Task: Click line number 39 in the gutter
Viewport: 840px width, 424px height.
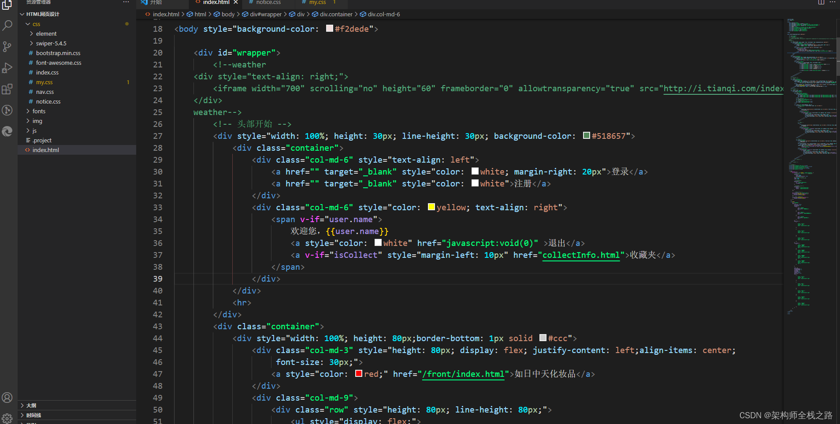Action: point(158,279)
